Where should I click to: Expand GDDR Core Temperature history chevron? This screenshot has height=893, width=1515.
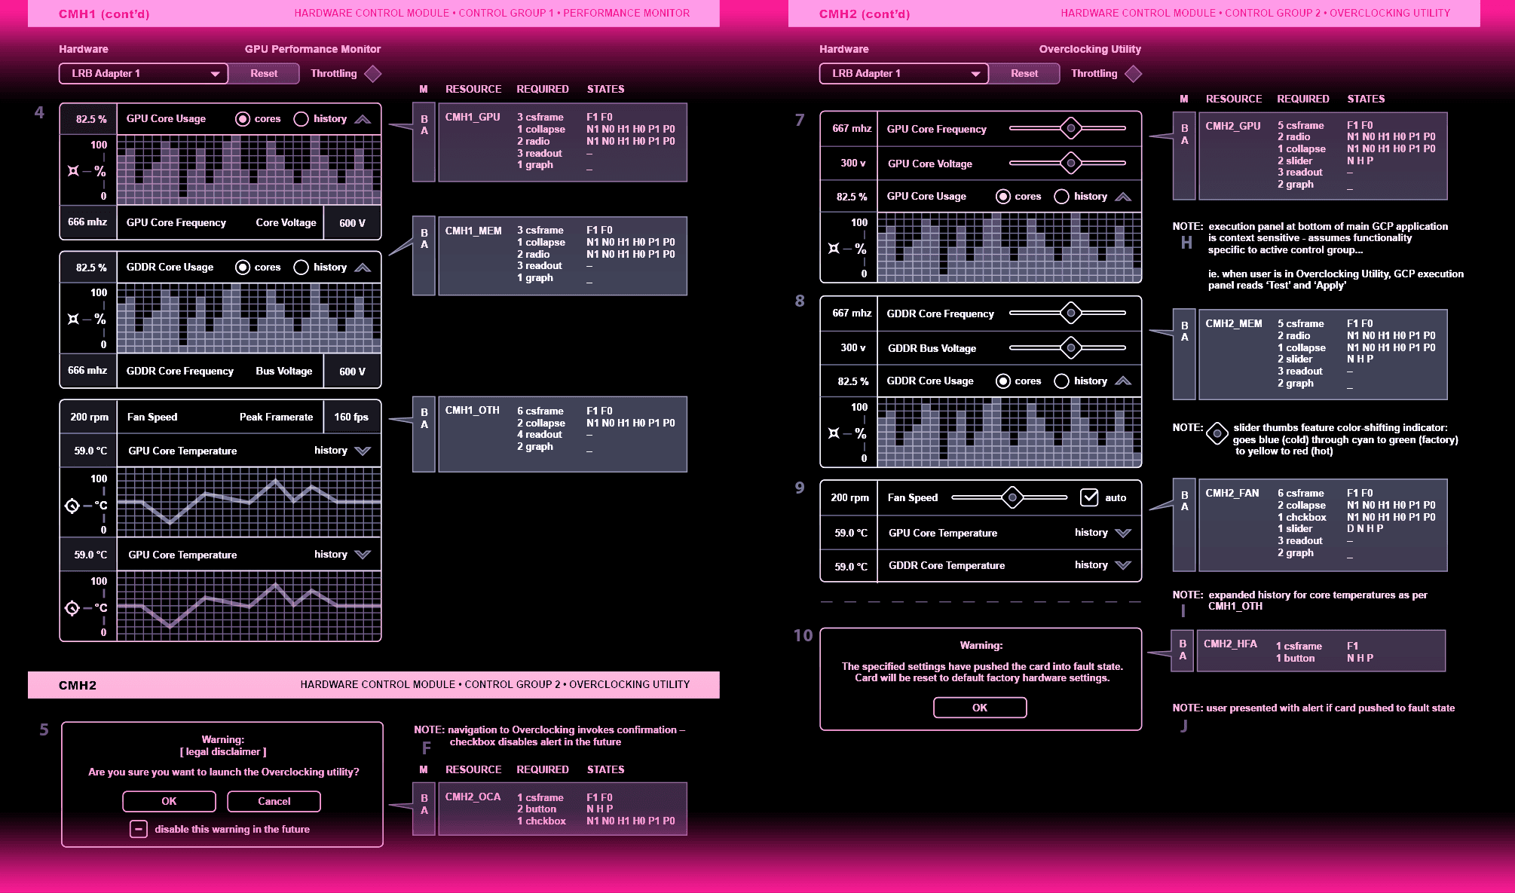pyautogui.click(x=1123, y=565)
